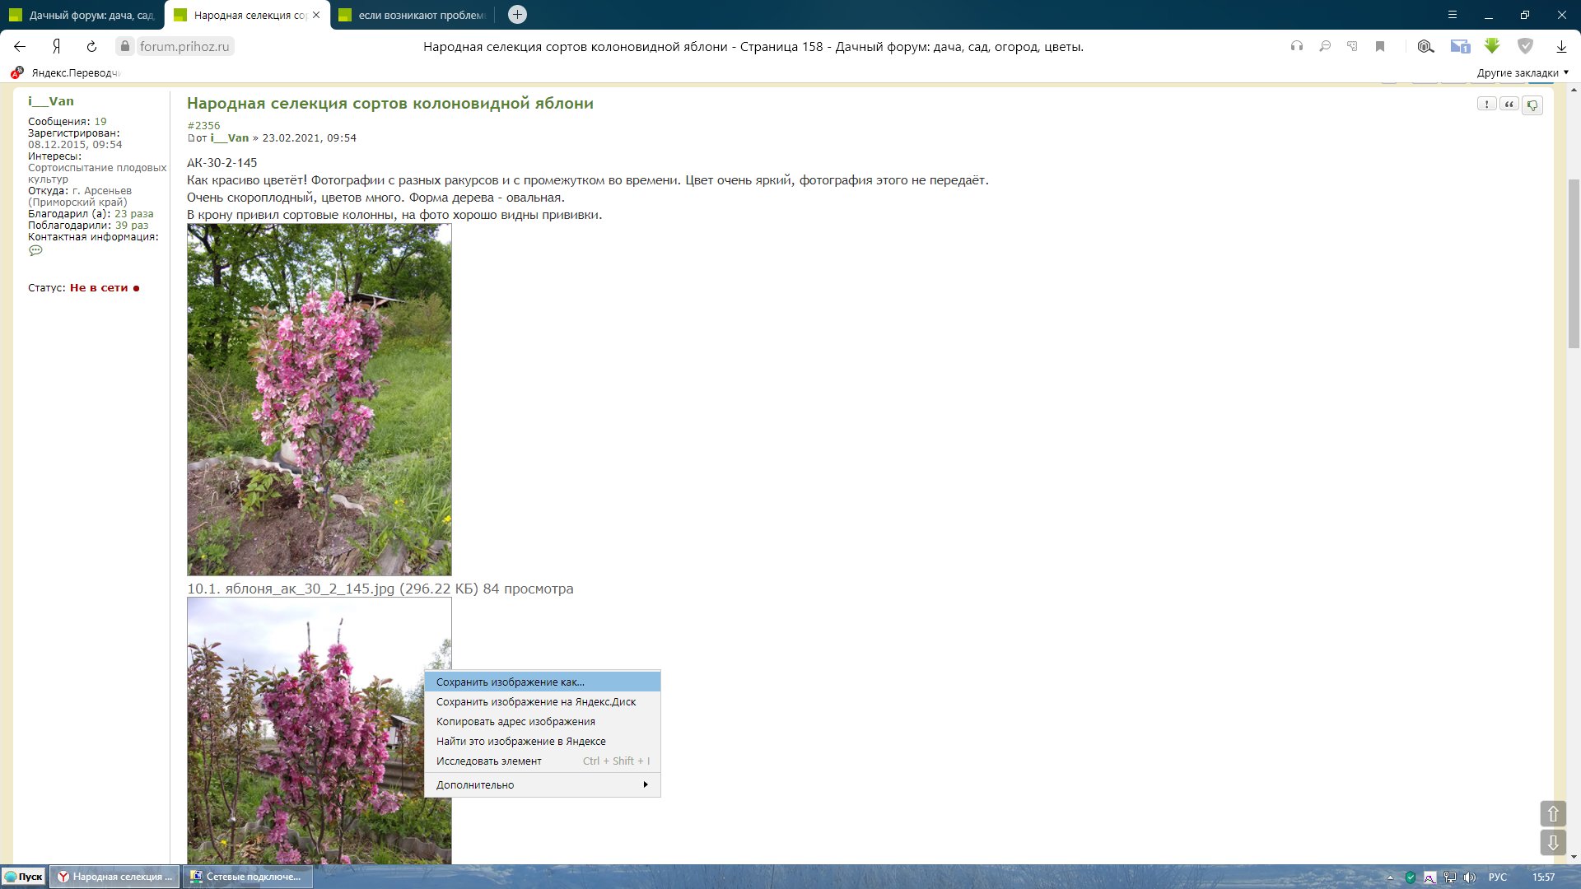The width and height of the screenshot is (1581, 889).
Task: Click the thumbs-down thank icon on post
Action: point(1532,105)
